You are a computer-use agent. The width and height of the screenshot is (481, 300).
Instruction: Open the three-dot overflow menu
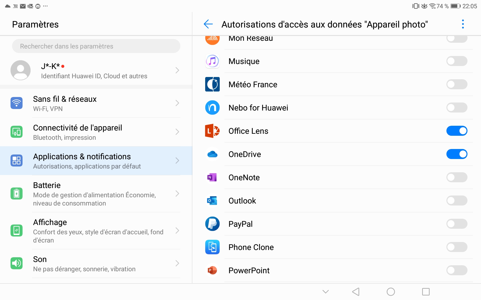point(463,24)
